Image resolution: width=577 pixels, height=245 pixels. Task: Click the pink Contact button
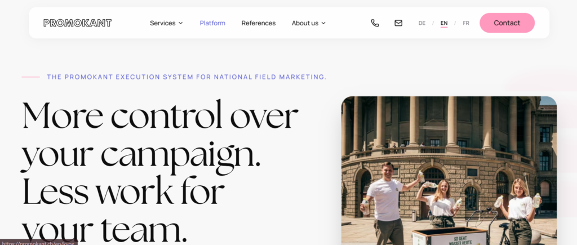[507, 23]
